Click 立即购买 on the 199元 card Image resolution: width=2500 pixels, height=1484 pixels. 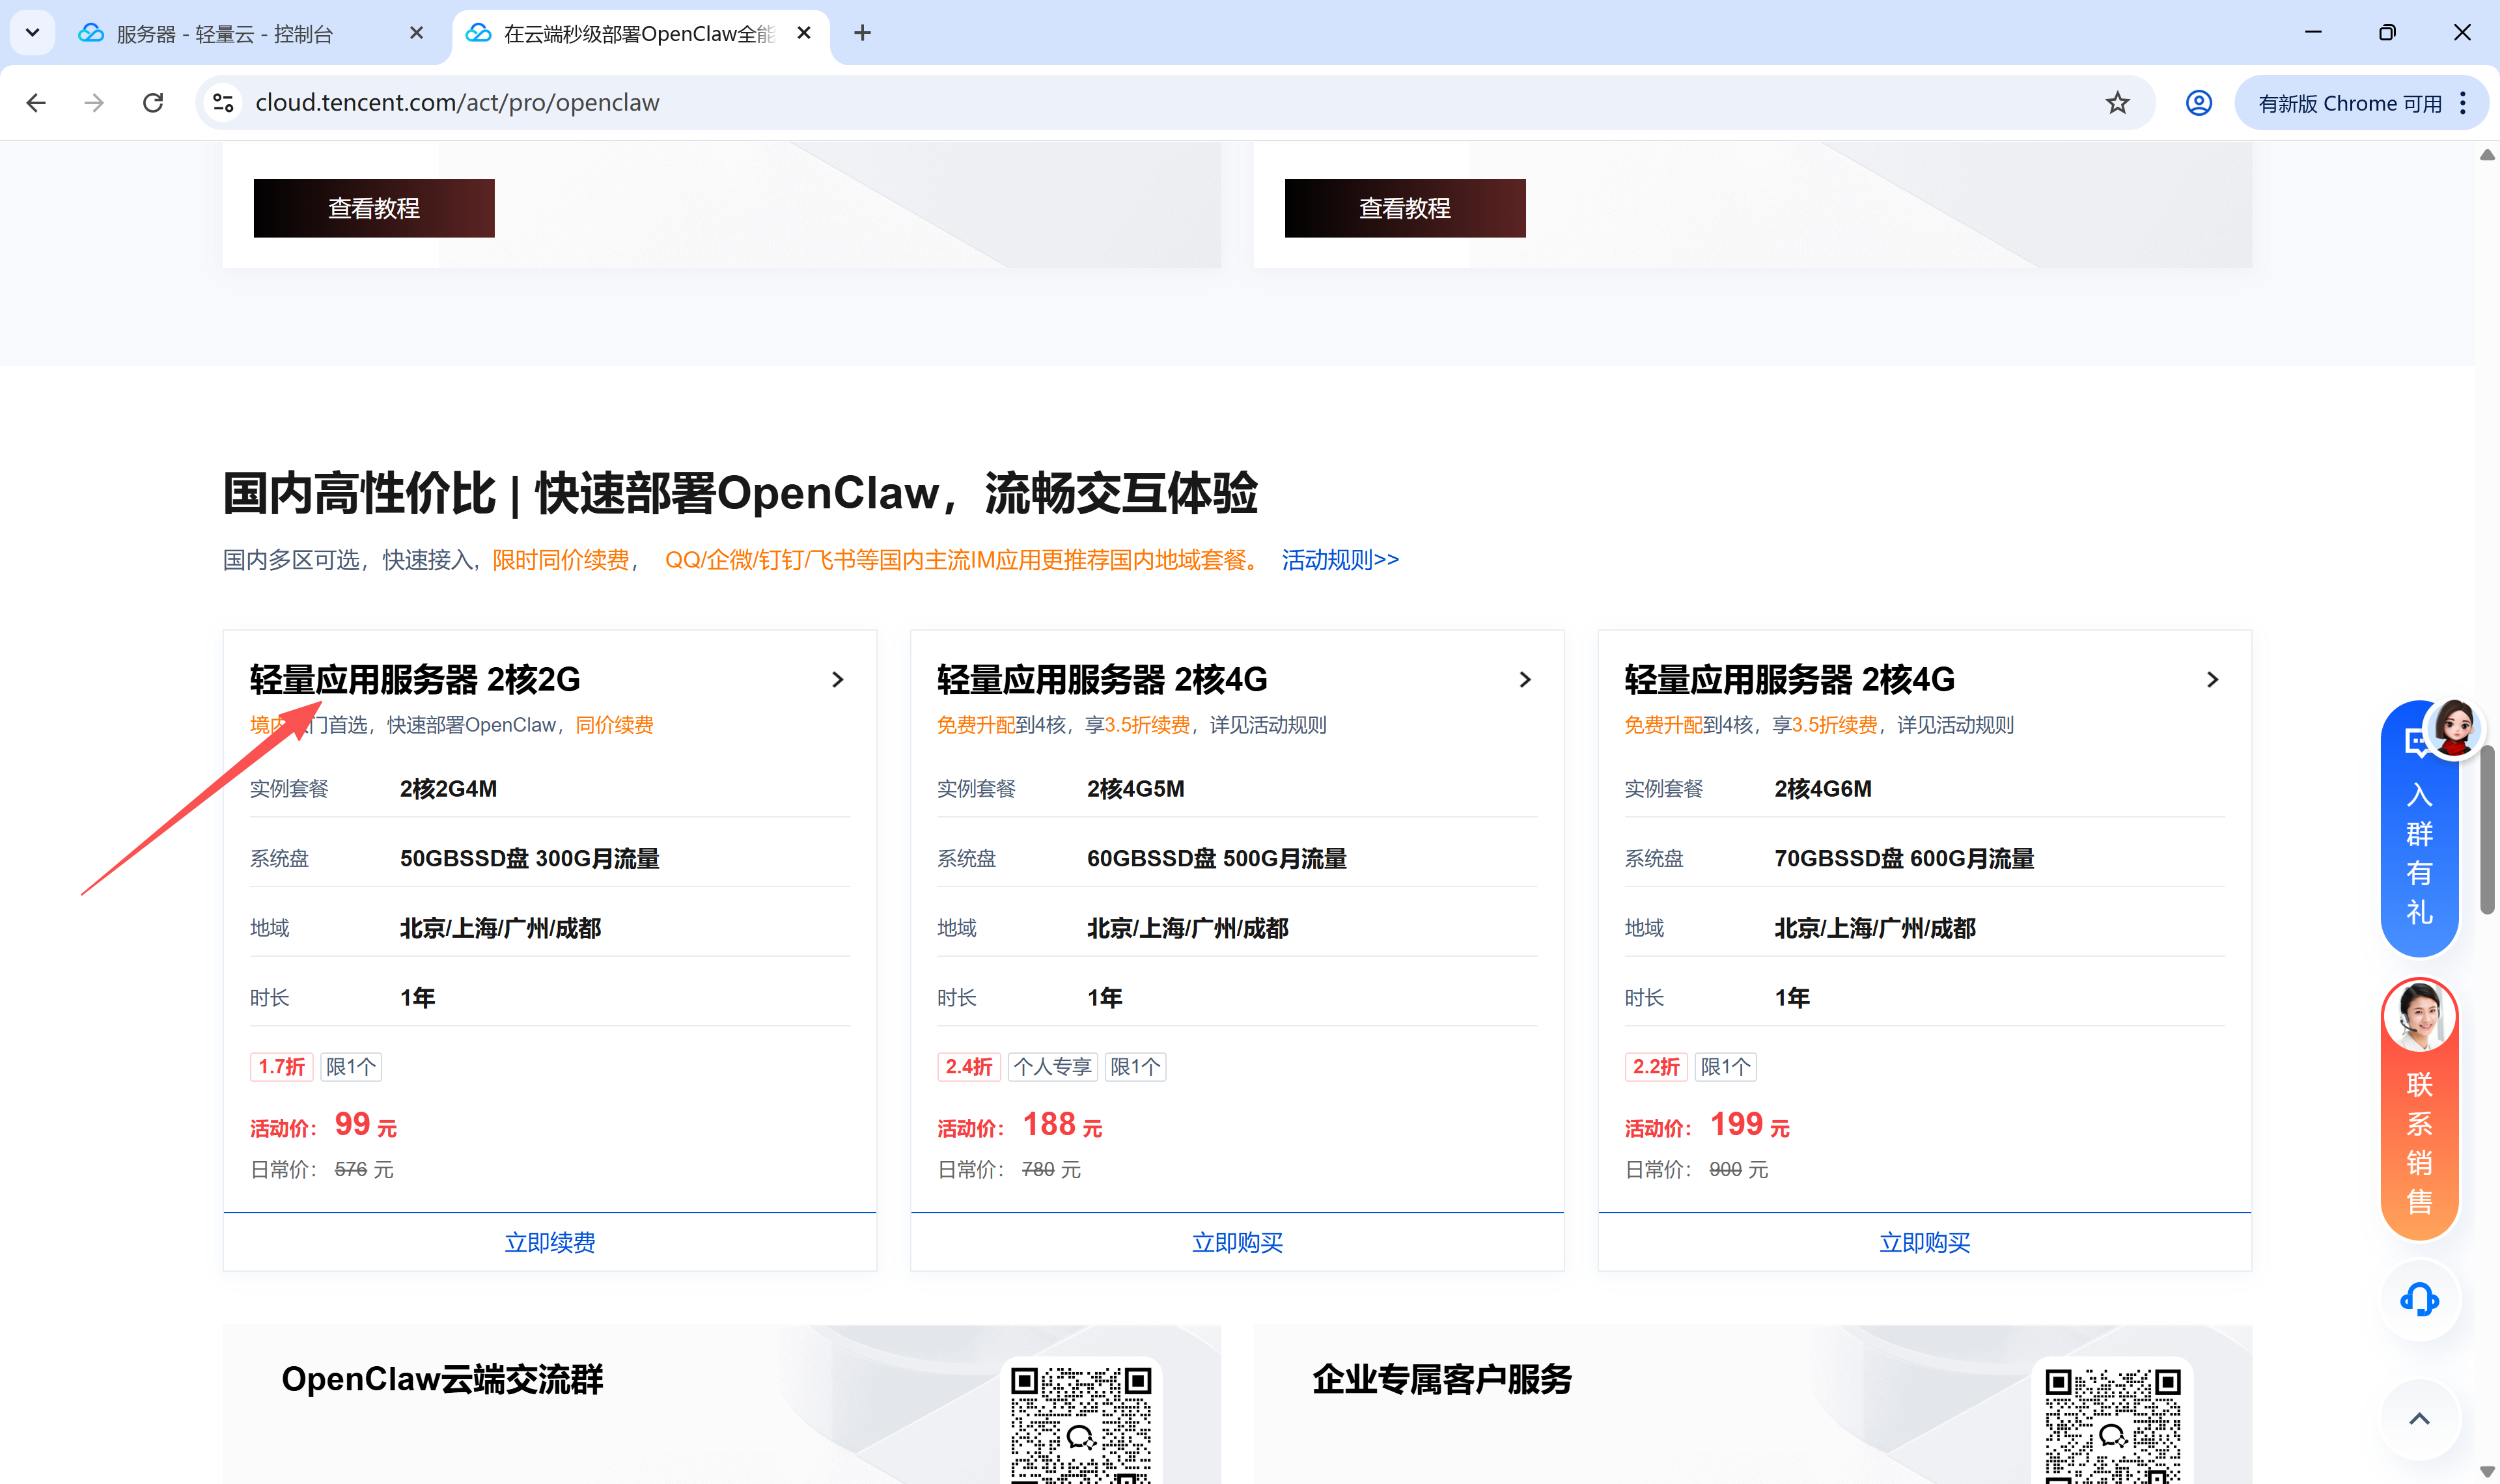pos(1925,1242)
